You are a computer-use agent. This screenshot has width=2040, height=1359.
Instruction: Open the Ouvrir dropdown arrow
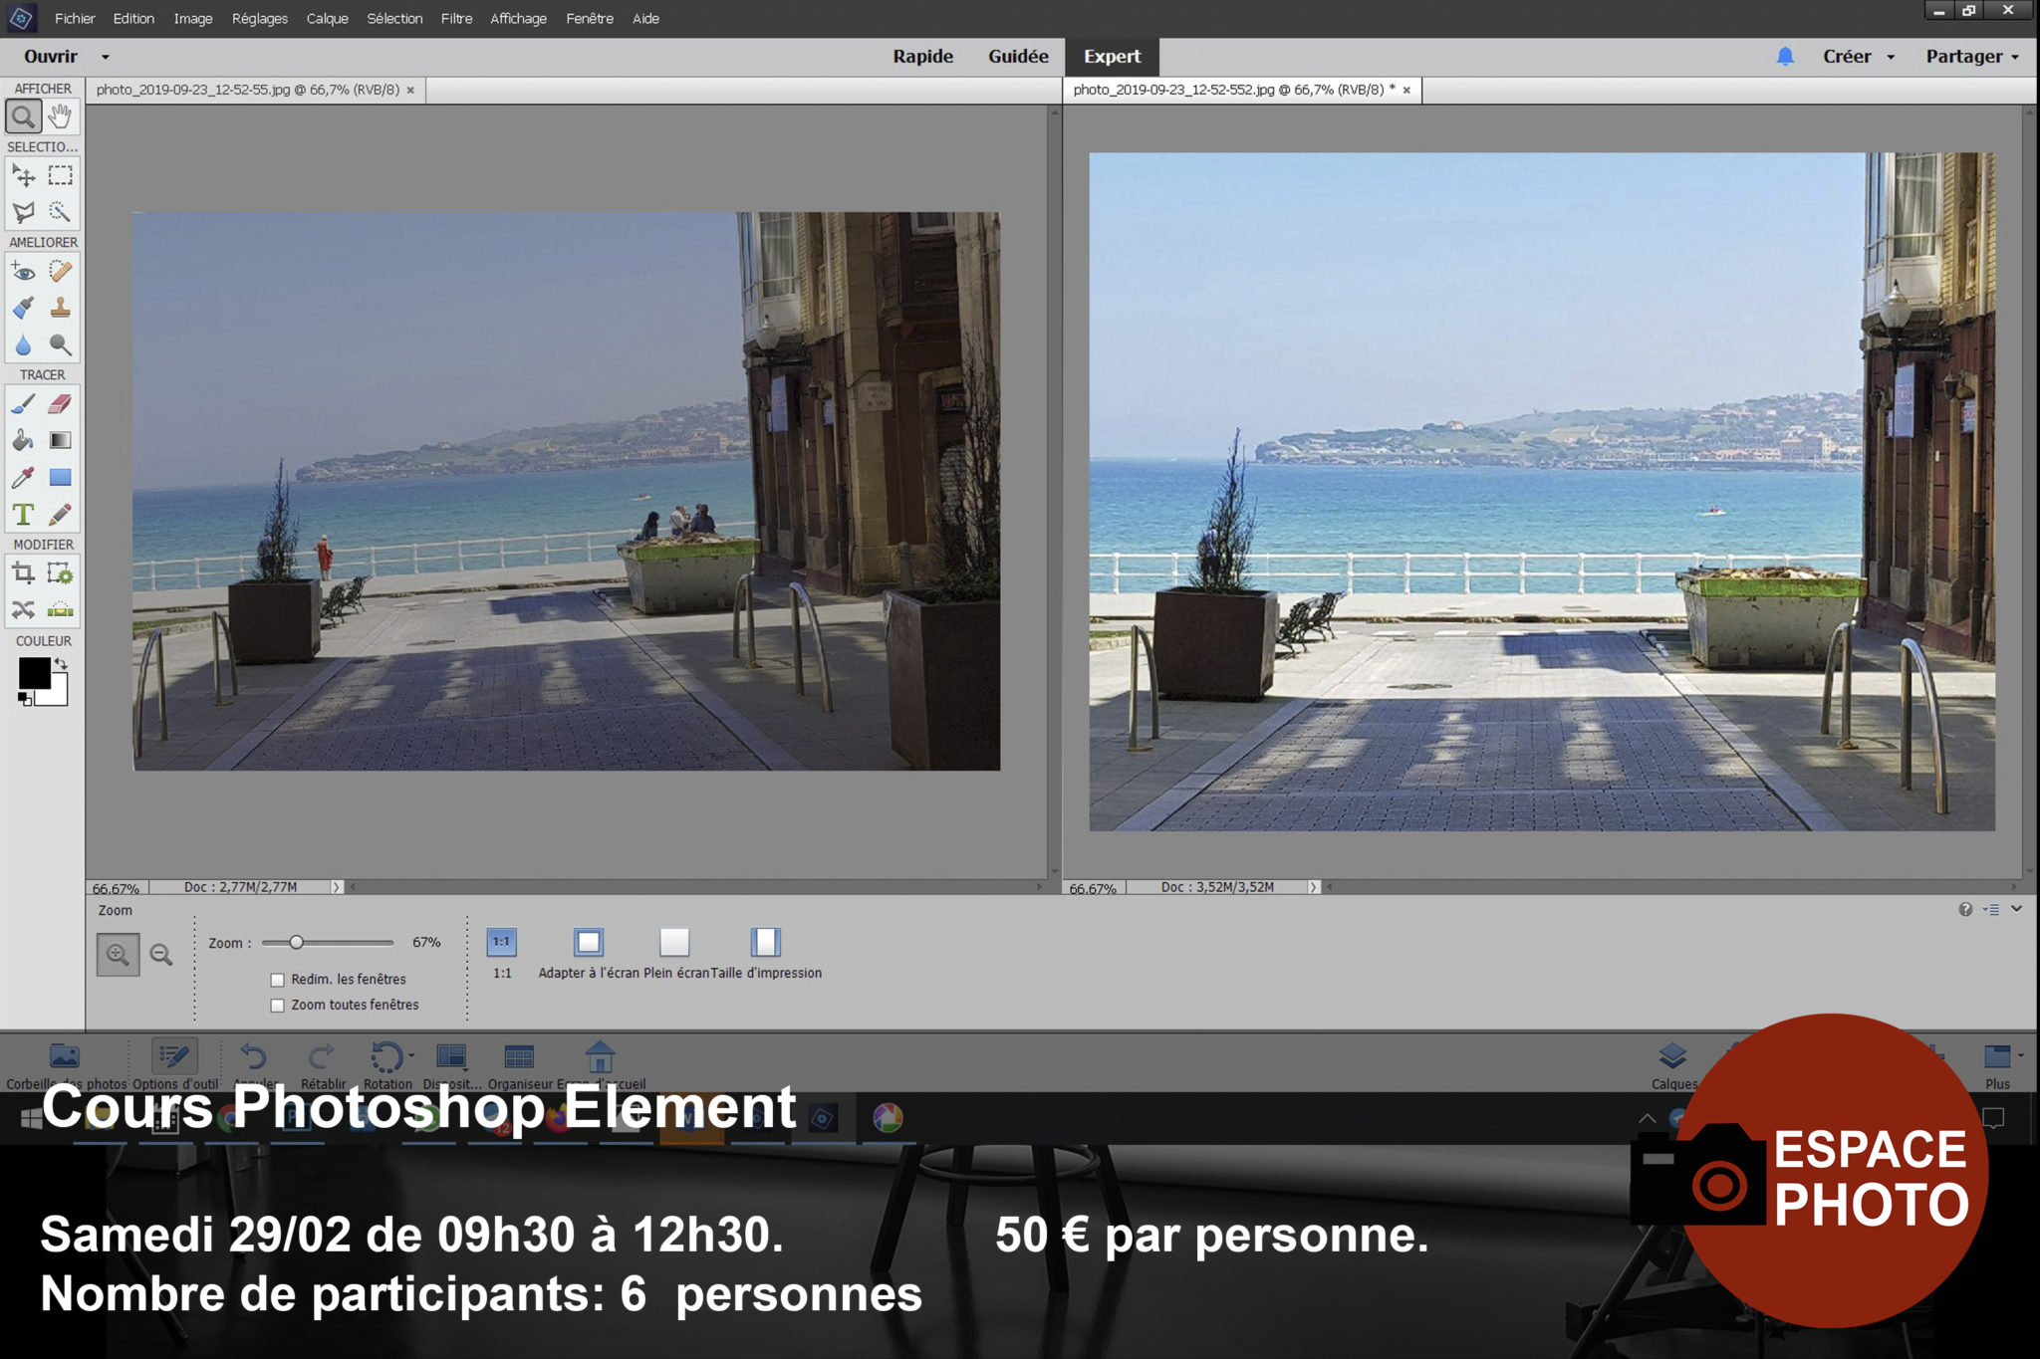point(105,58)
